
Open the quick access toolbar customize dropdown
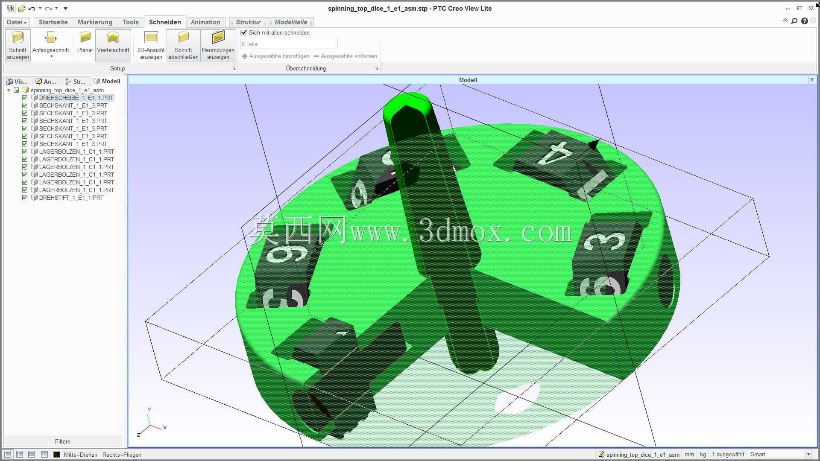pyautogui.click(x=65, y=9)
